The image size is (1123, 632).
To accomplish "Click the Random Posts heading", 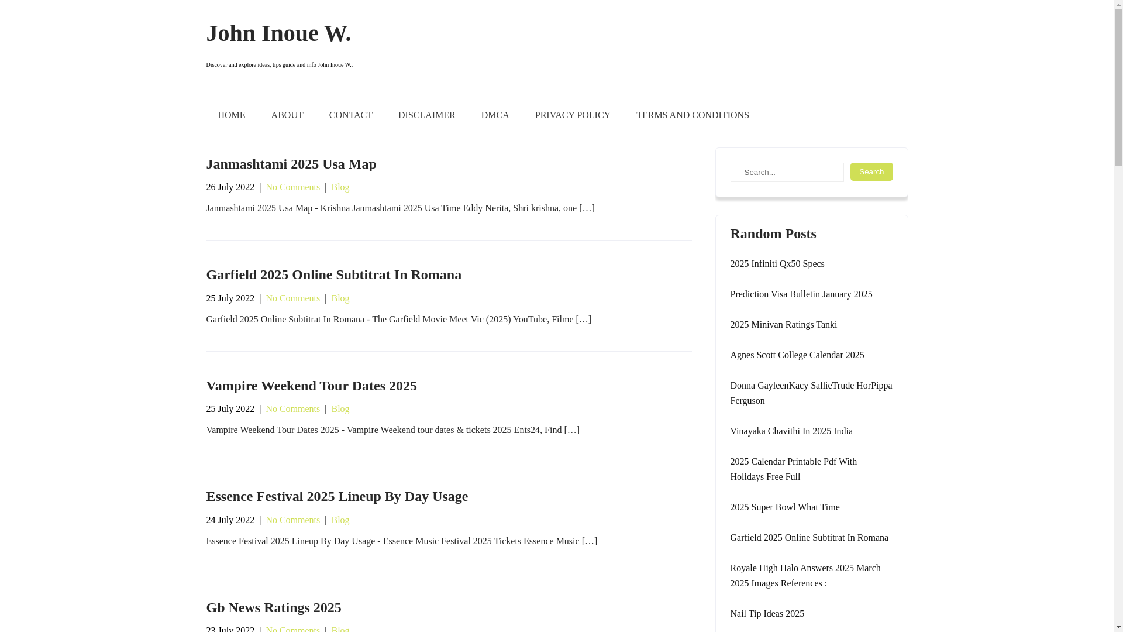I will [773, 233].
